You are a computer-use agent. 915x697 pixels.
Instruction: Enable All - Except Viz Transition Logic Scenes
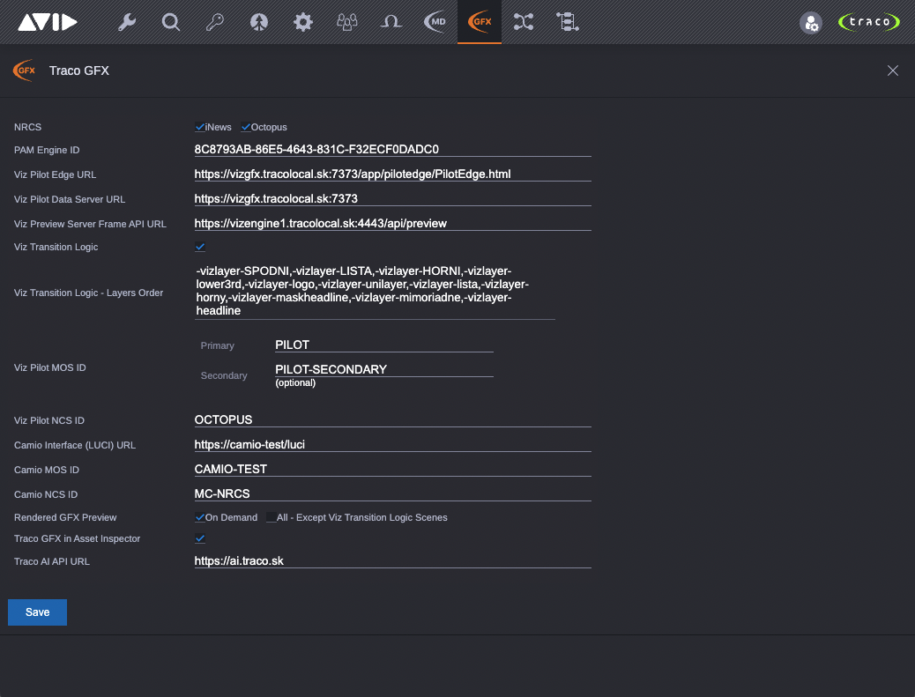pos(271,517)
